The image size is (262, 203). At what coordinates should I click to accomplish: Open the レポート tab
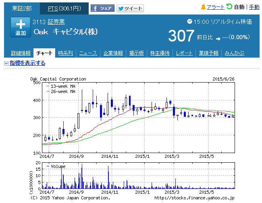point(184,53)
